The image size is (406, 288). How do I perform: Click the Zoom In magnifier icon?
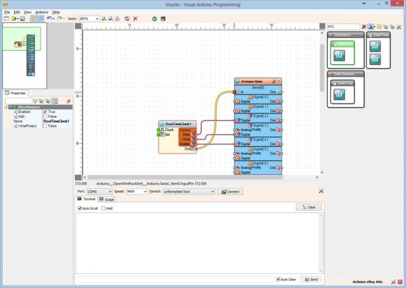pyautogui.click(x=104, y=18)
